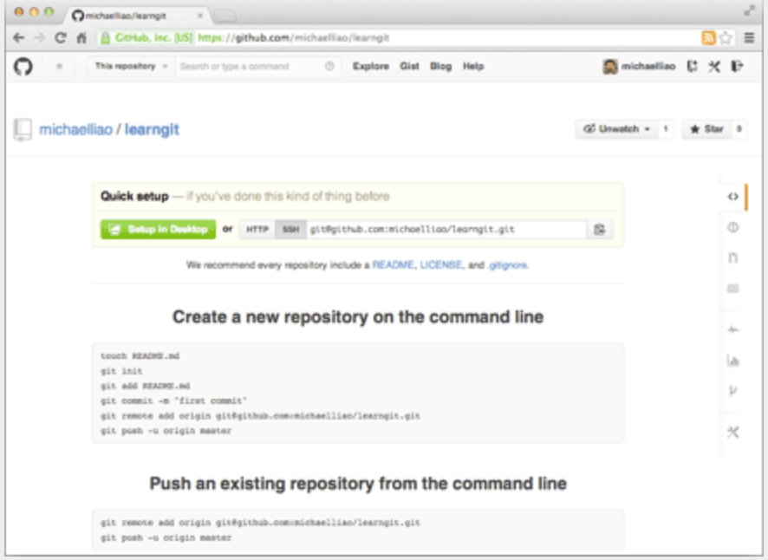Screen dimensions: 768x560
Task: Open the Pulse sidebar icon
Action: point(732,329)
